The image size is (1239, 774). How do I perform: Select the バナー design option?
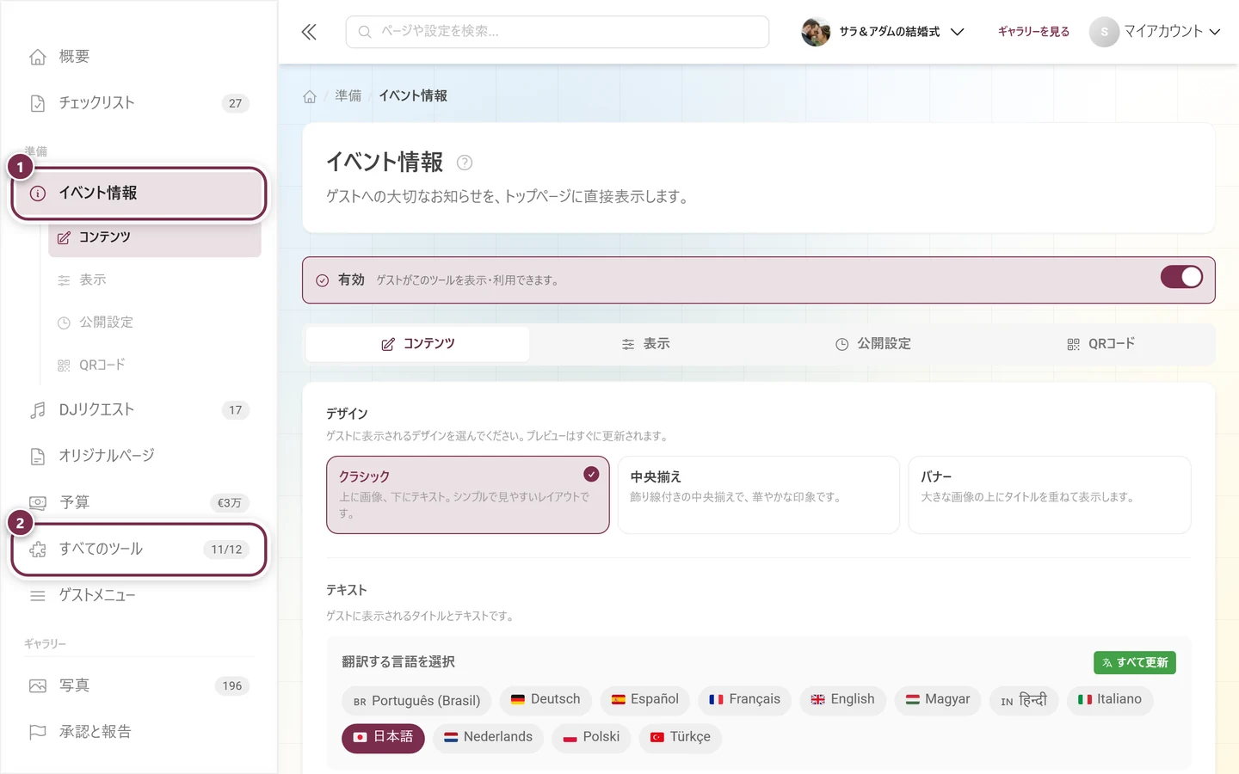click(1050, 494)
